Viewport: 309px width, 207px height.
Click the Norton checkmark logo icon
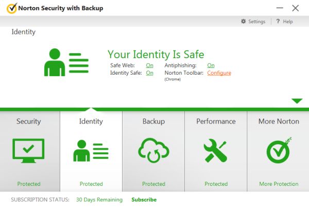(12, 8)
